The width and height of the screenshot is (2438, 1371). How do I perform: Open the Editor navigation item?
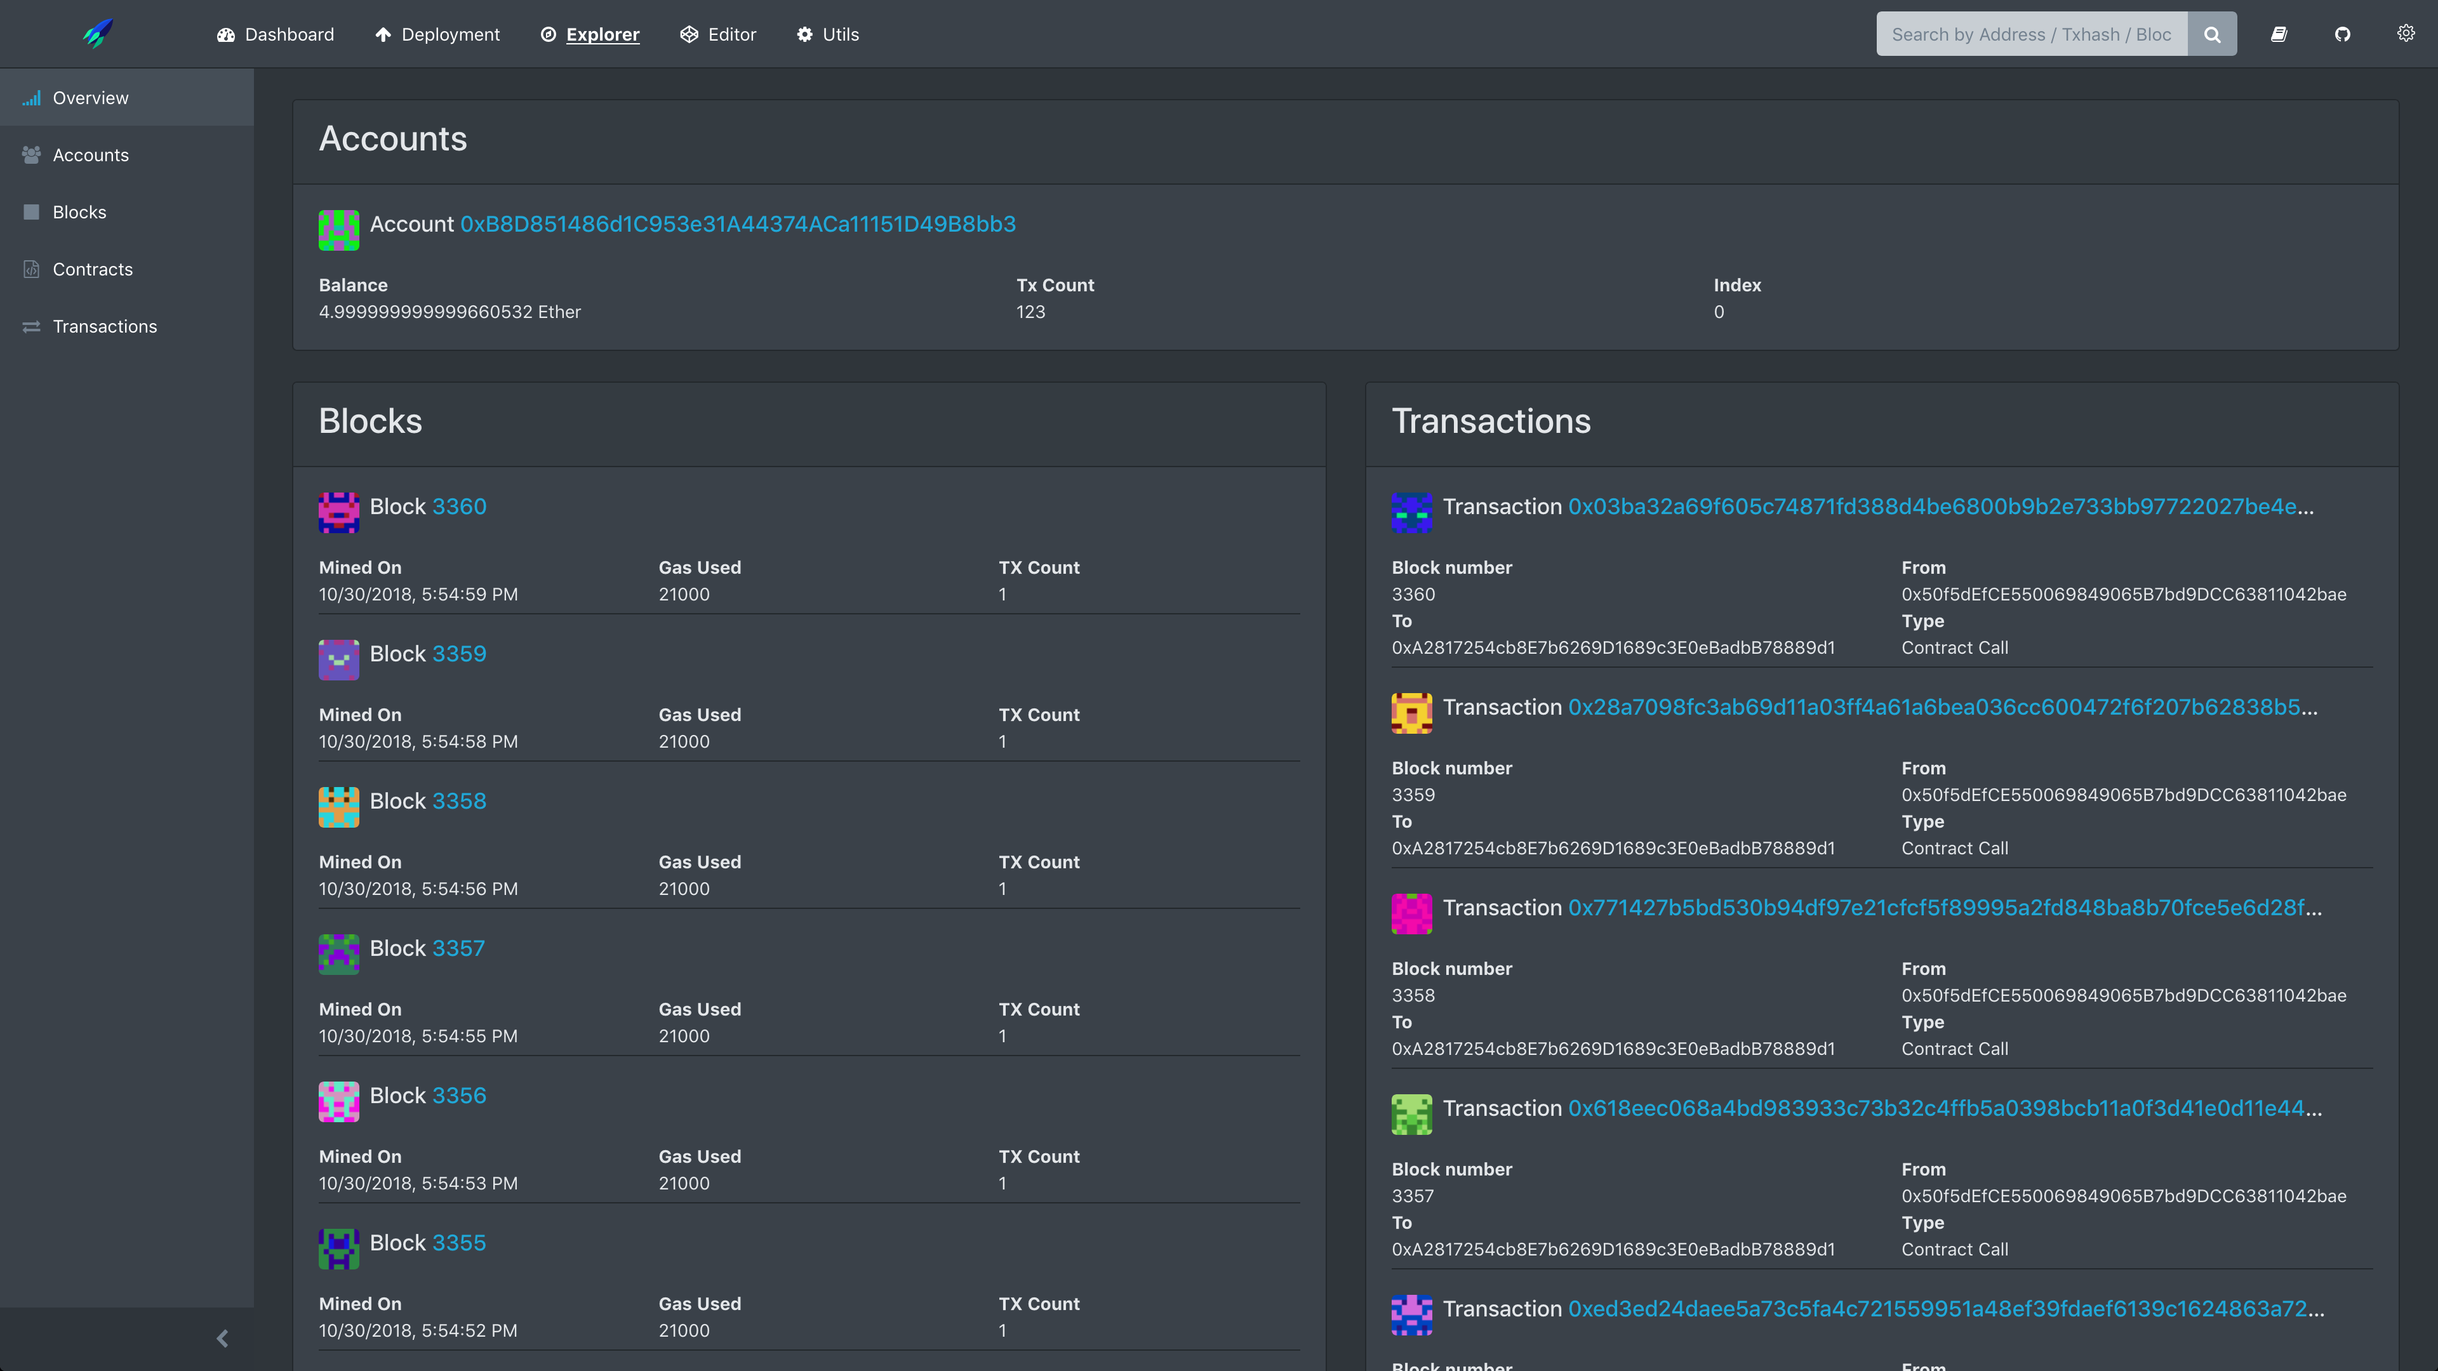[718, 34]
